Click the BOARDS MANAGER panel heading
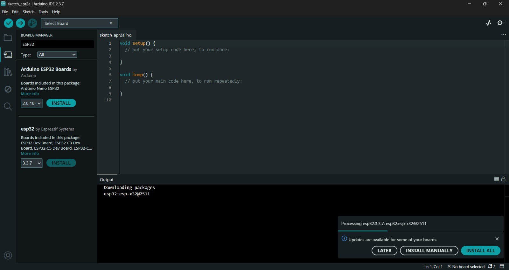The width and height of the screenshot is (509, 270). [37, 35]
